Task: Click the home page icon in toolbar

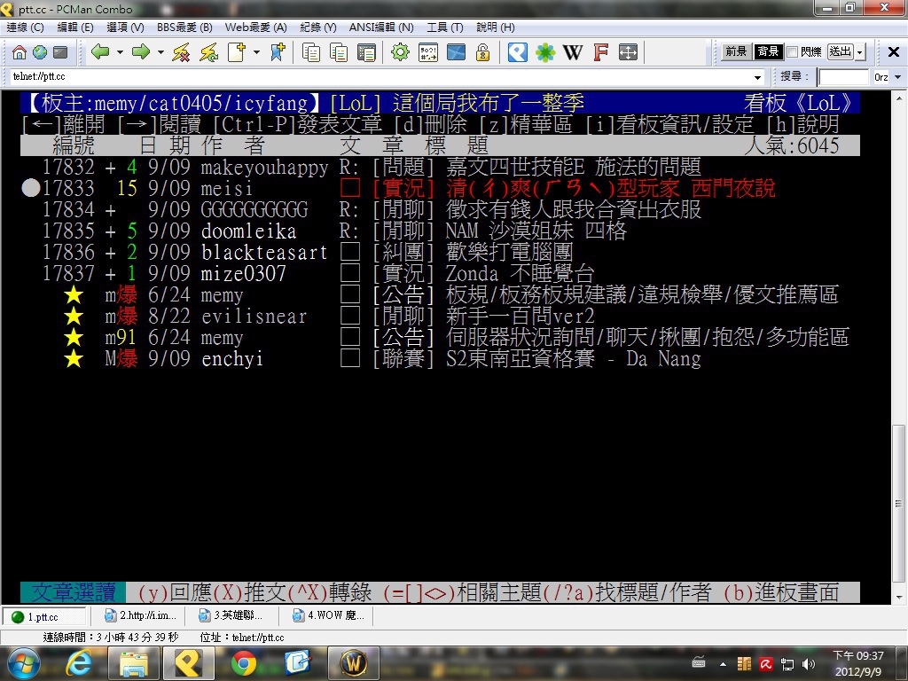Action: coord(20,52)
